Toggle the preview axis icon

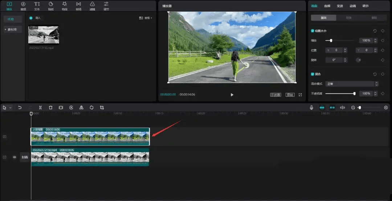[343, 107]
